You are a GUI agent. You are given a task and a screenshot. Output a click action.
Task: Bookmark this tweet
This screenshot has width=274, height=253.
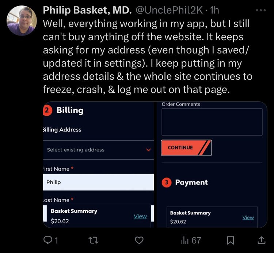230,240
